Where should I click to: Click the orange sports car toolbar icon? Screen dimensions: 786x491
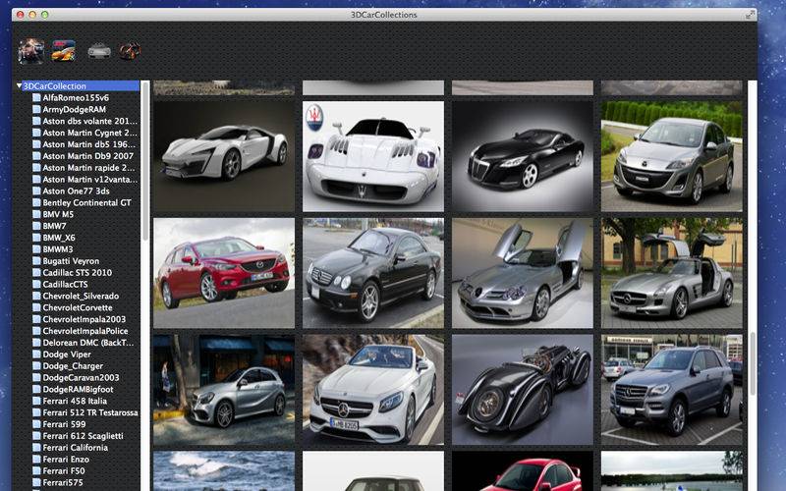click(64, 51)
